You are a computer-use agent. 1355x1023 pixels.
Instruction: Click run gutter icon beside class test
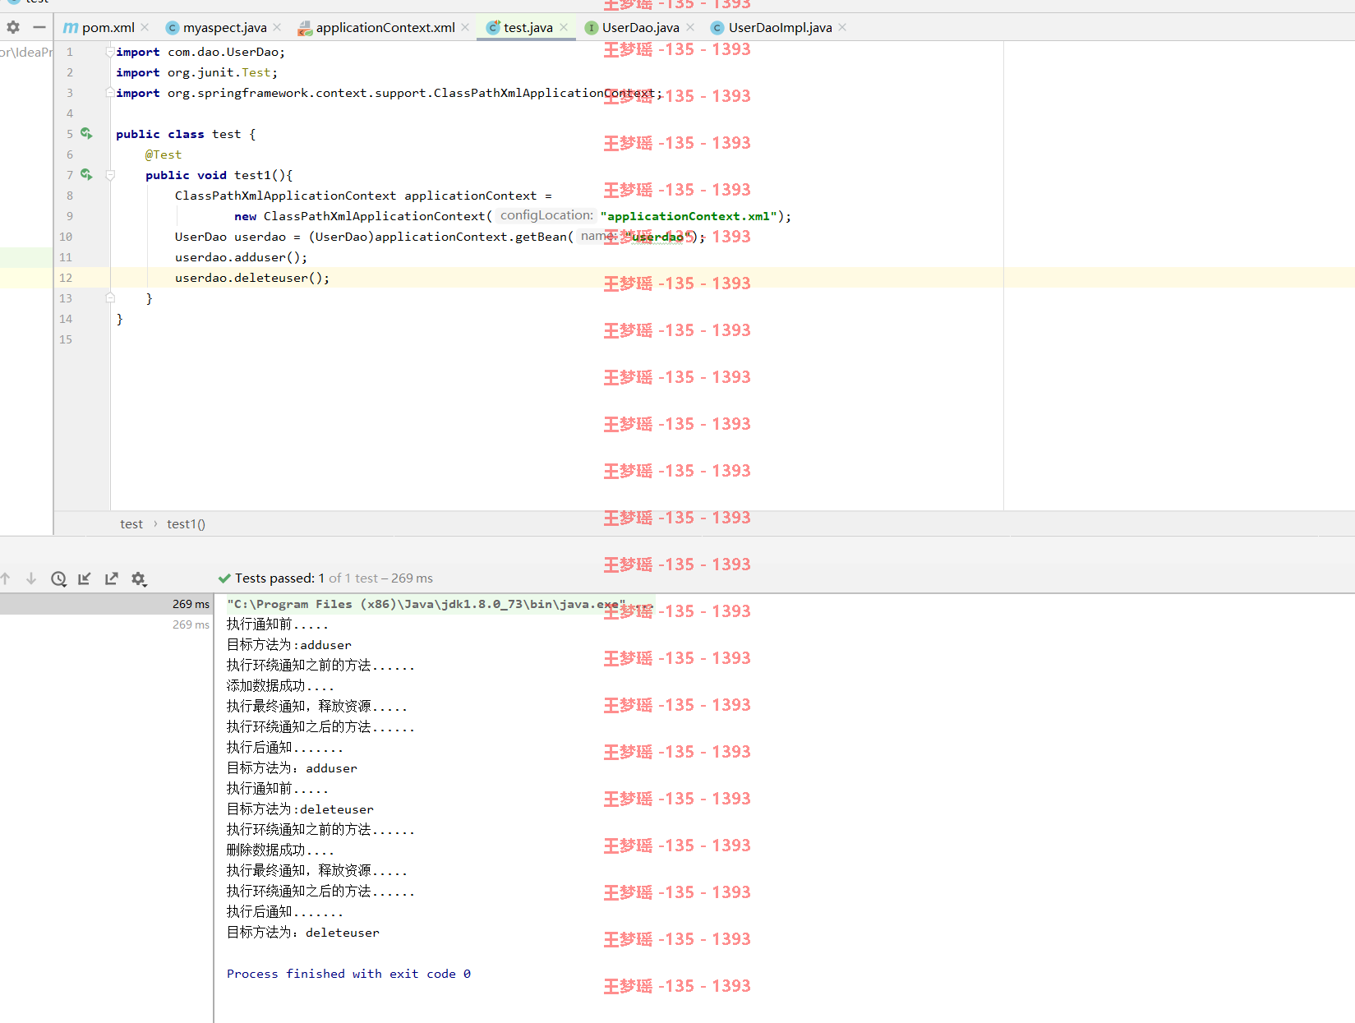(86, 133)
